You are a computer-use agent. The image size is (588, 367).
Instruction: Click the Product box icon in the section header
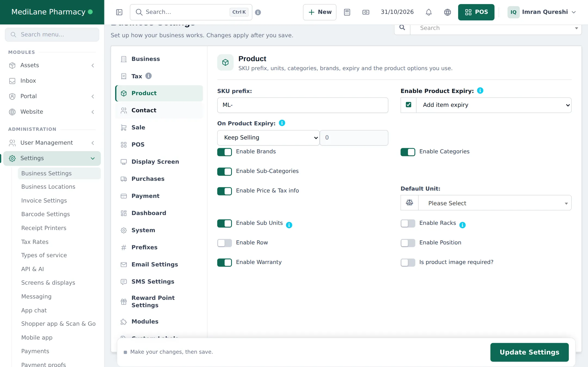[225, 63]
